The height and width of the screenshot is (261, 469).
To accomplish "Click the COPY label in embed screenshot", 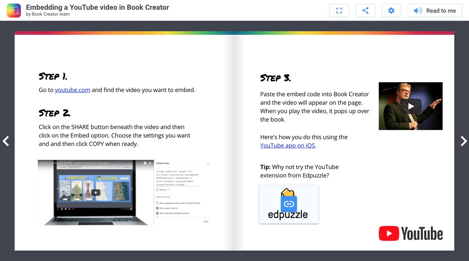I will tap(206, 222).
